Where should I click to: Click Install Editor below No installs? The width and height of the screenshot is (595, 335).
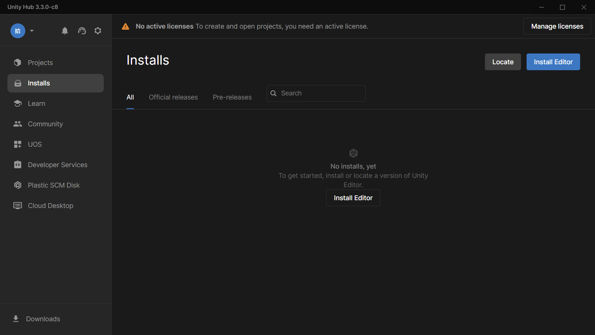353,198
